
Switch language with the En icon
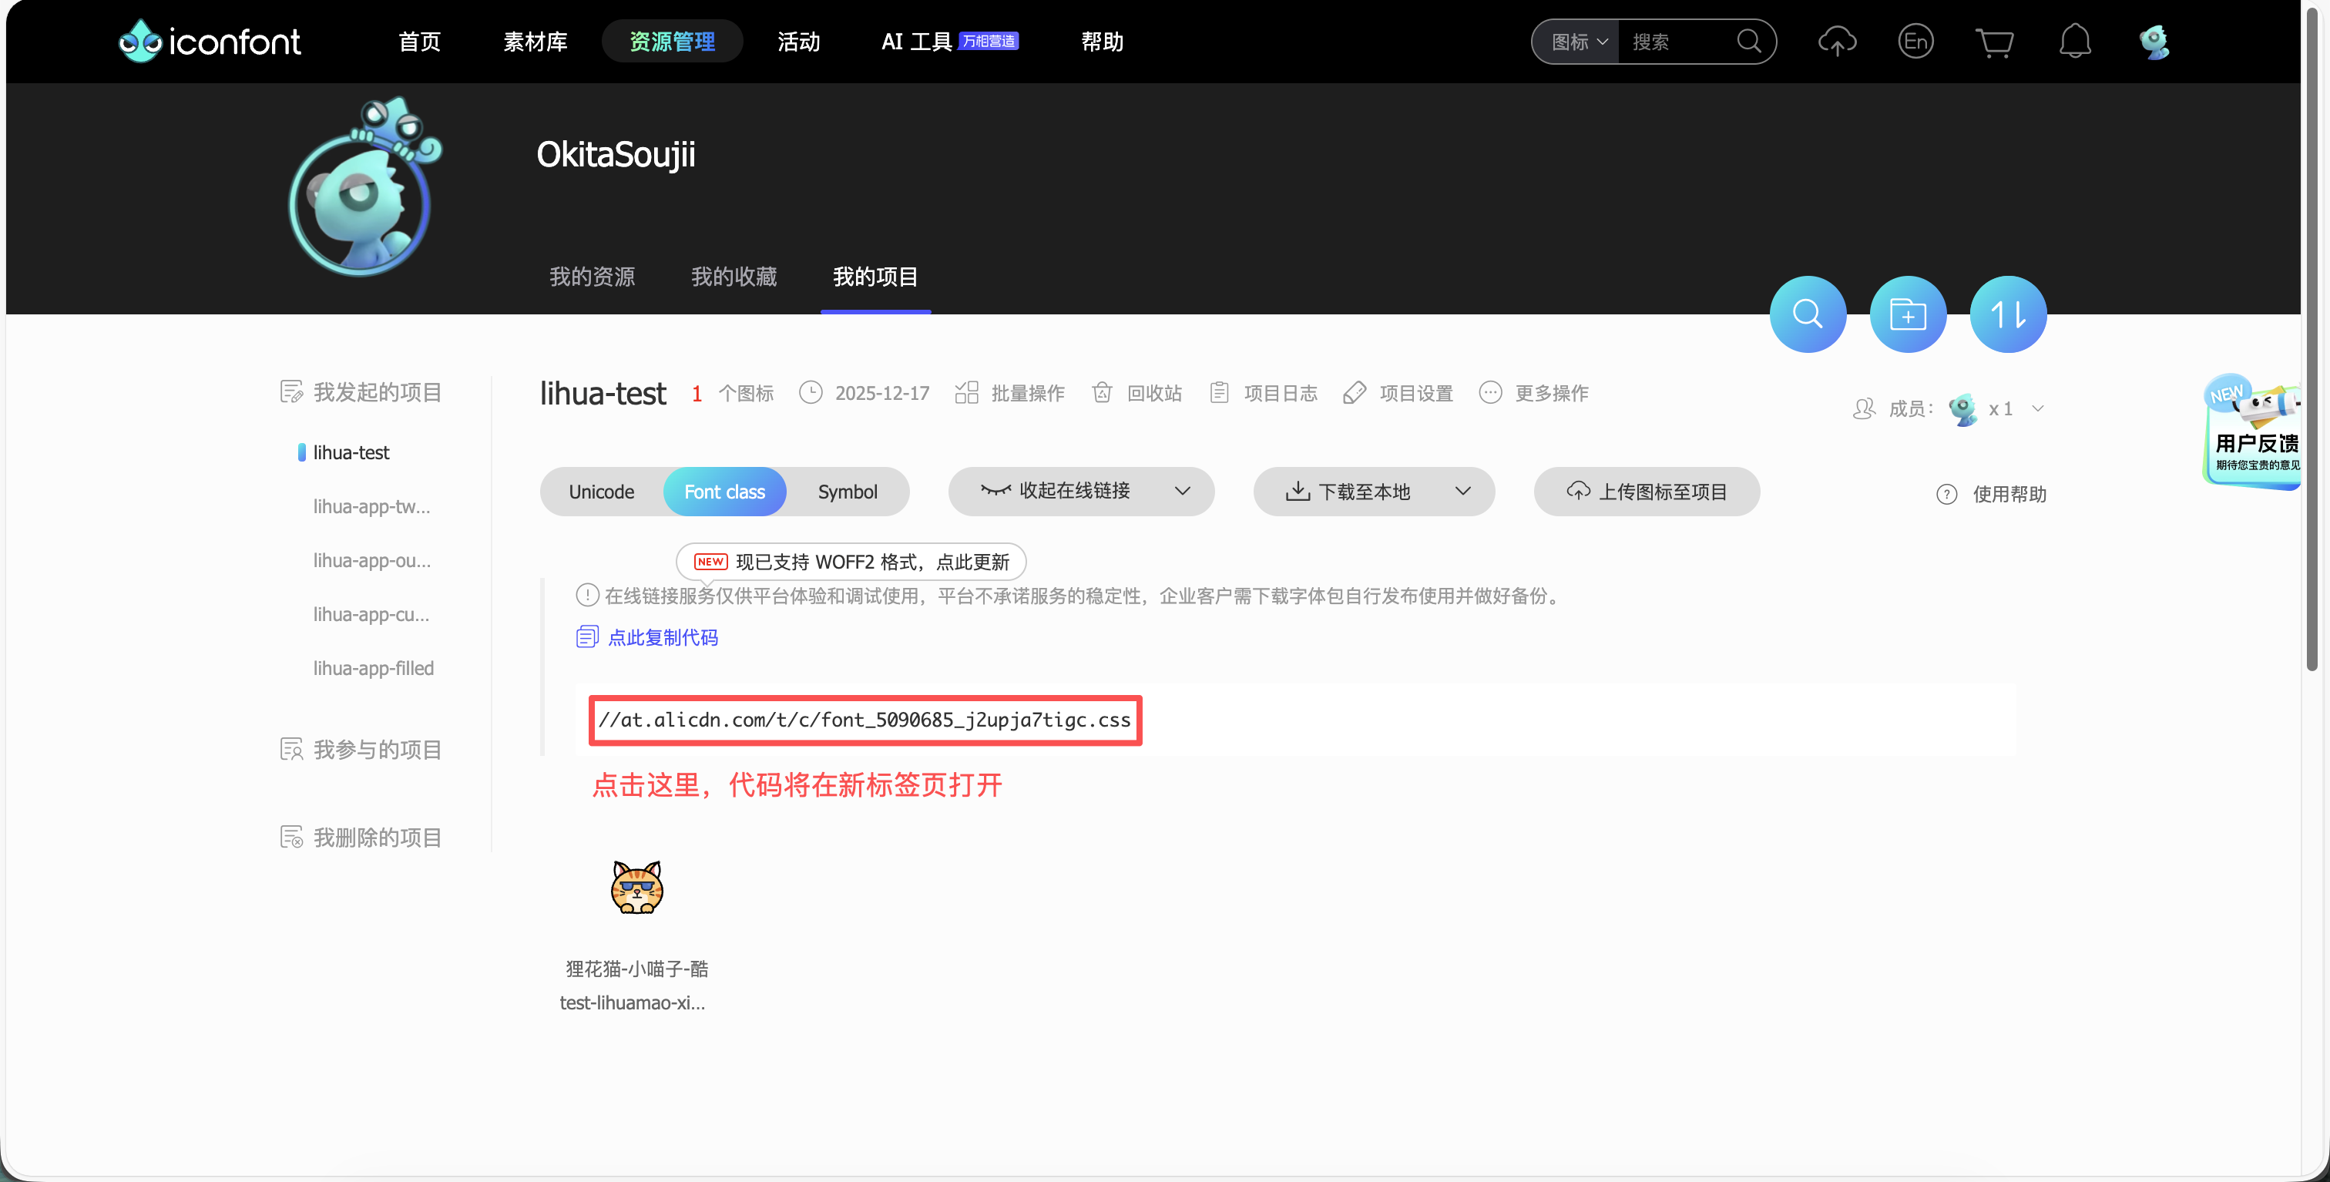1915,42
